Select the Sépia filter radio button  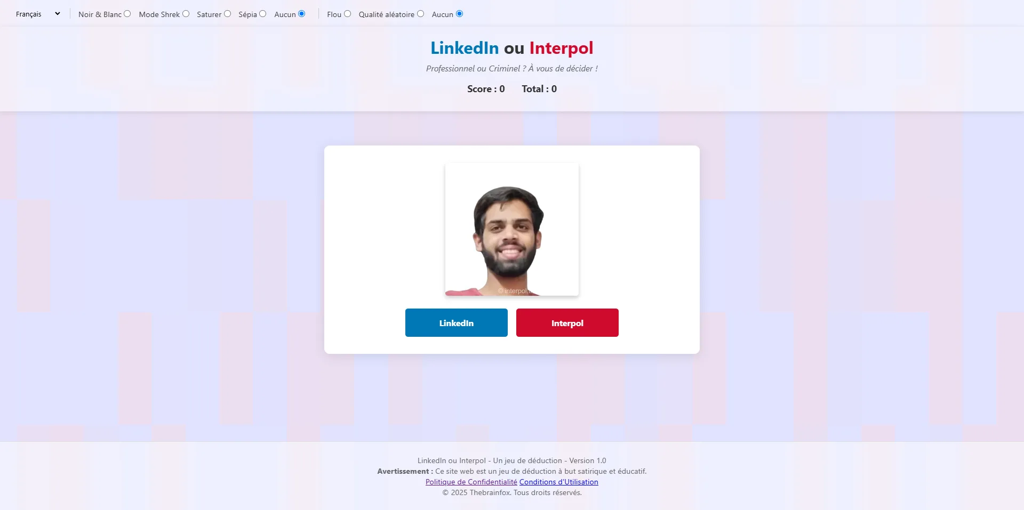point(262,14)
